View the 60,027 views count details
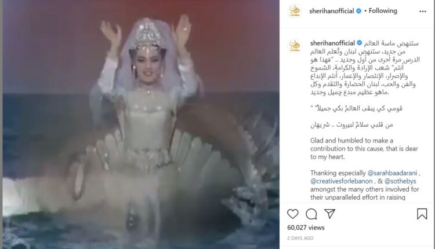 coord(306,228)
